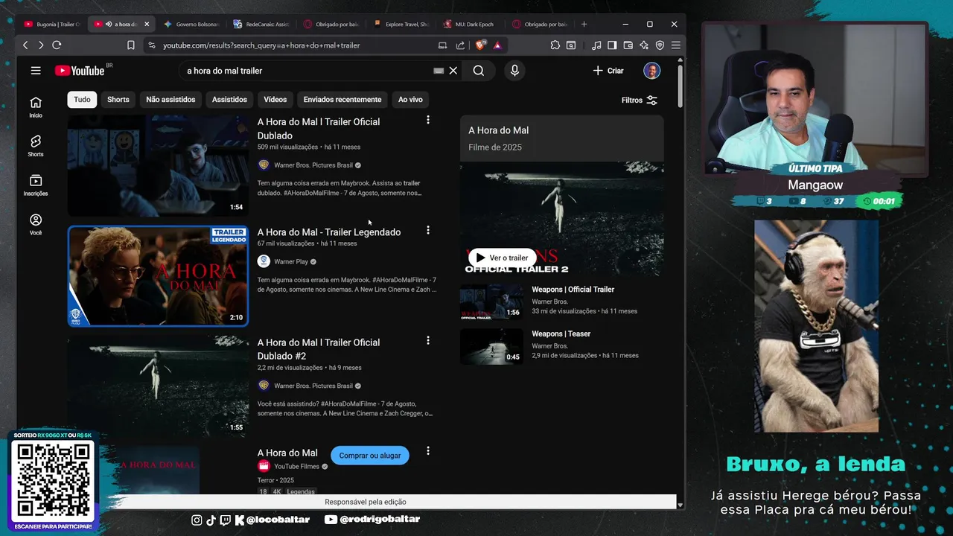The width and height of the screenshot is (953, 536).
Task: Open the VPN shield icon in toolbar
Action: click(x=660, y=45)
